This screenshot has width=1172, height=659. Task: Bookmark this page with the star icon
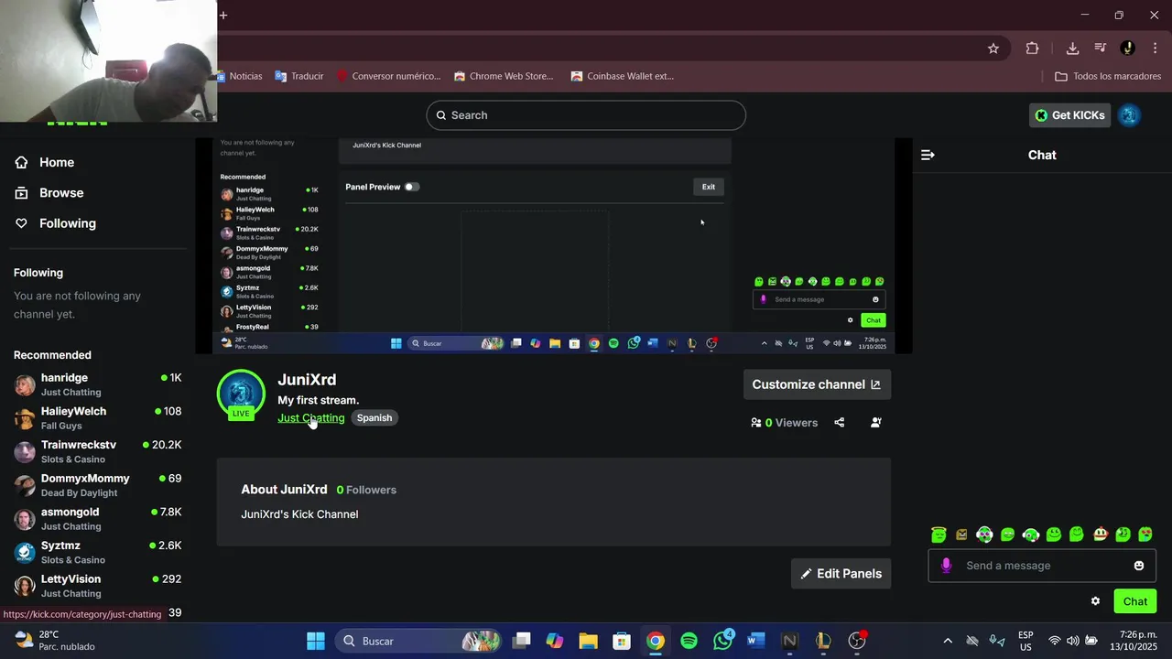pyautogui.click(x=993, y=49)
